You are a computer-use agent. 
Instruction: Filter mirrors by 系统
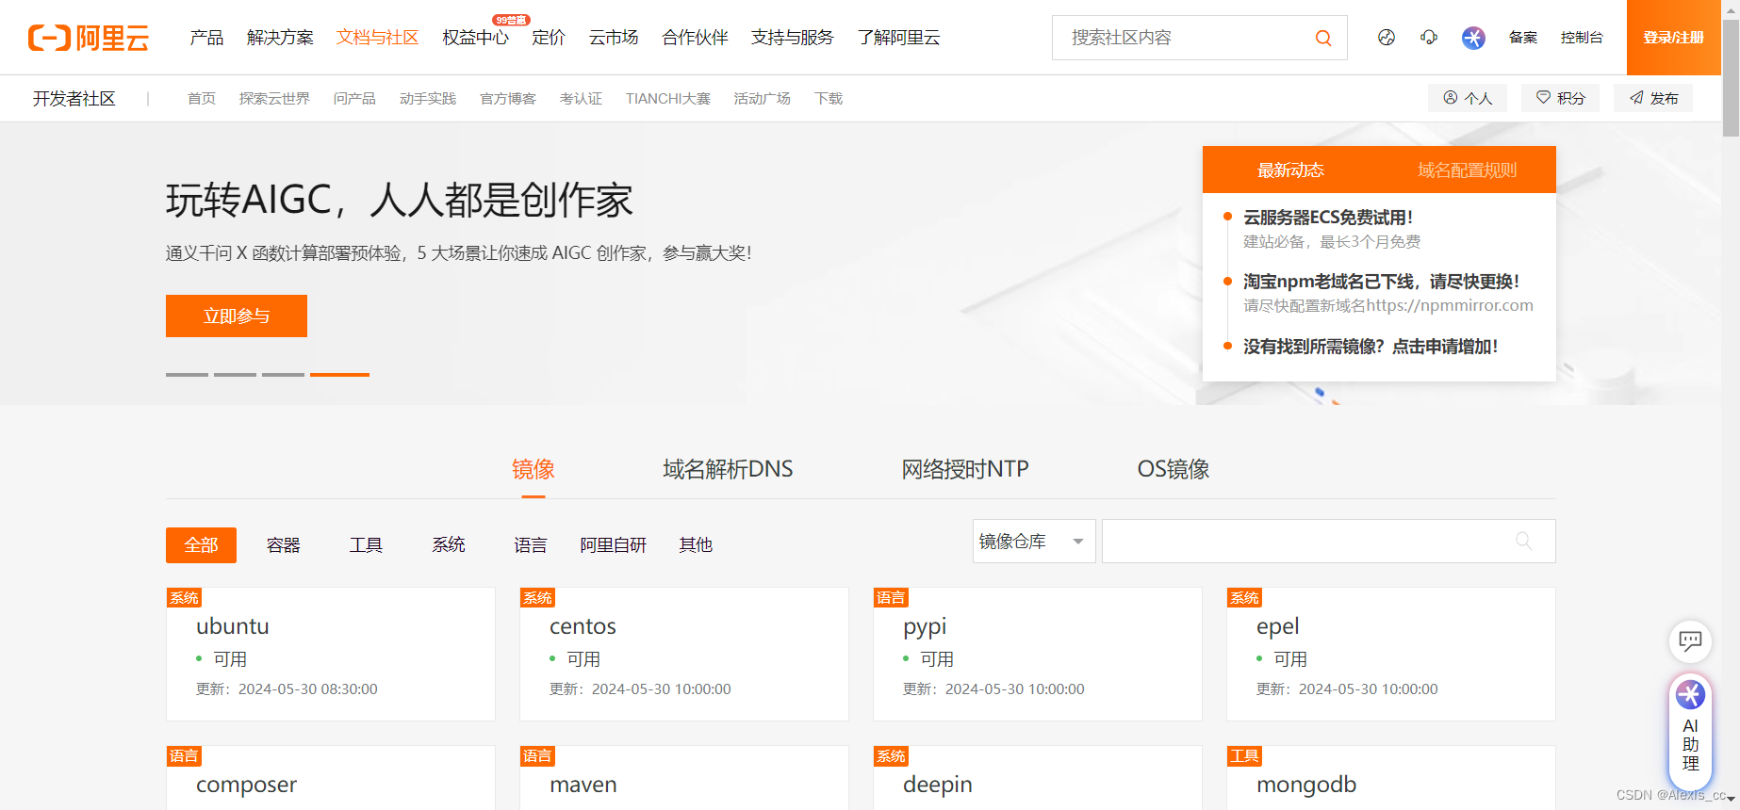pyautogui.click(x=449, y=545)
